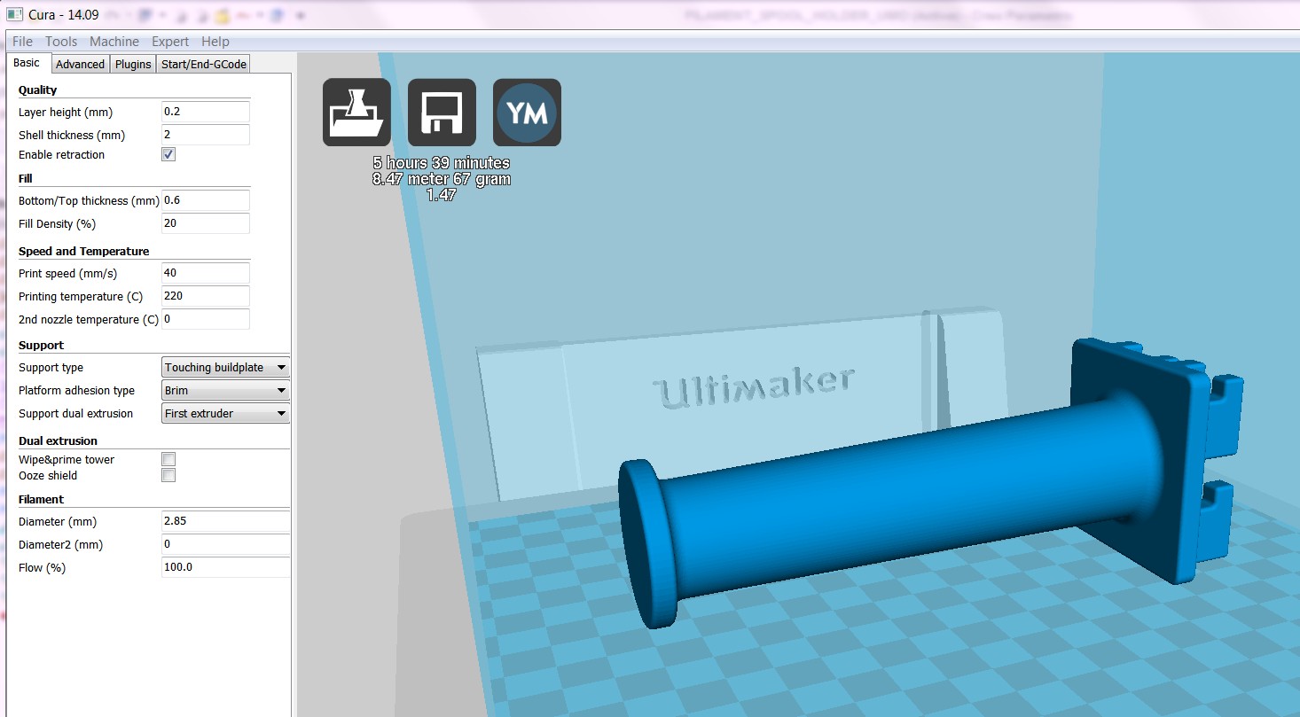1300x717 pixels.
Task: Click the Load model icon
Action: click(x=356, y=113)
